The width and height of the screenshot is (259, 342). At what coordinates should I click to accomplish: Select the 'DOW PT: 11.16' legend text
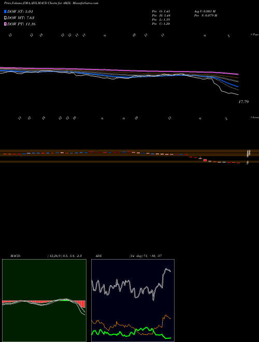tap(21, 24)
